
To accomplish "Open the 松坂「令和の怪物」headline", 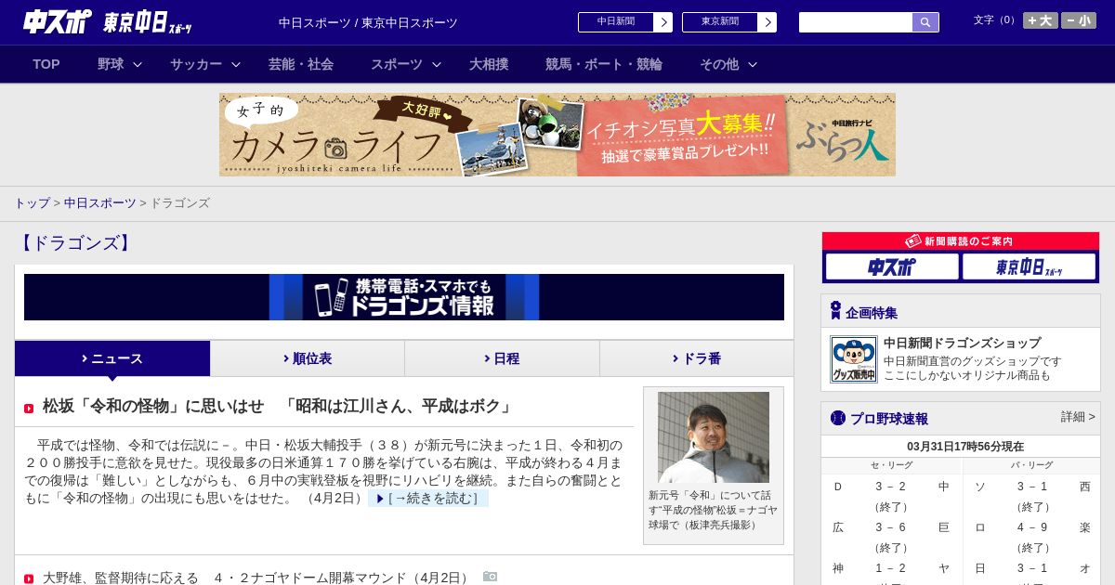I will (x=278, y=406).
